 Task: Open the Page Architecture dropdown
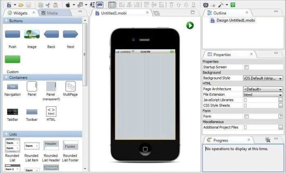click(263, 89)
